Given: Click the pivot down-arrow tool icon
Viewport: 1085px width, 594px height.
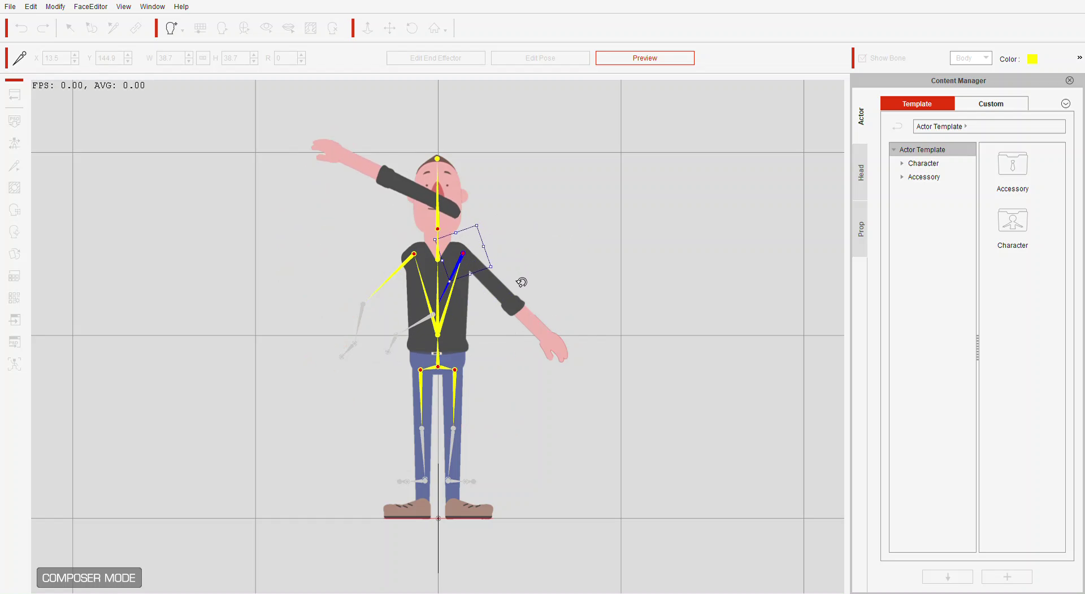Looking at the screenshot, I should tap(367, 28).
